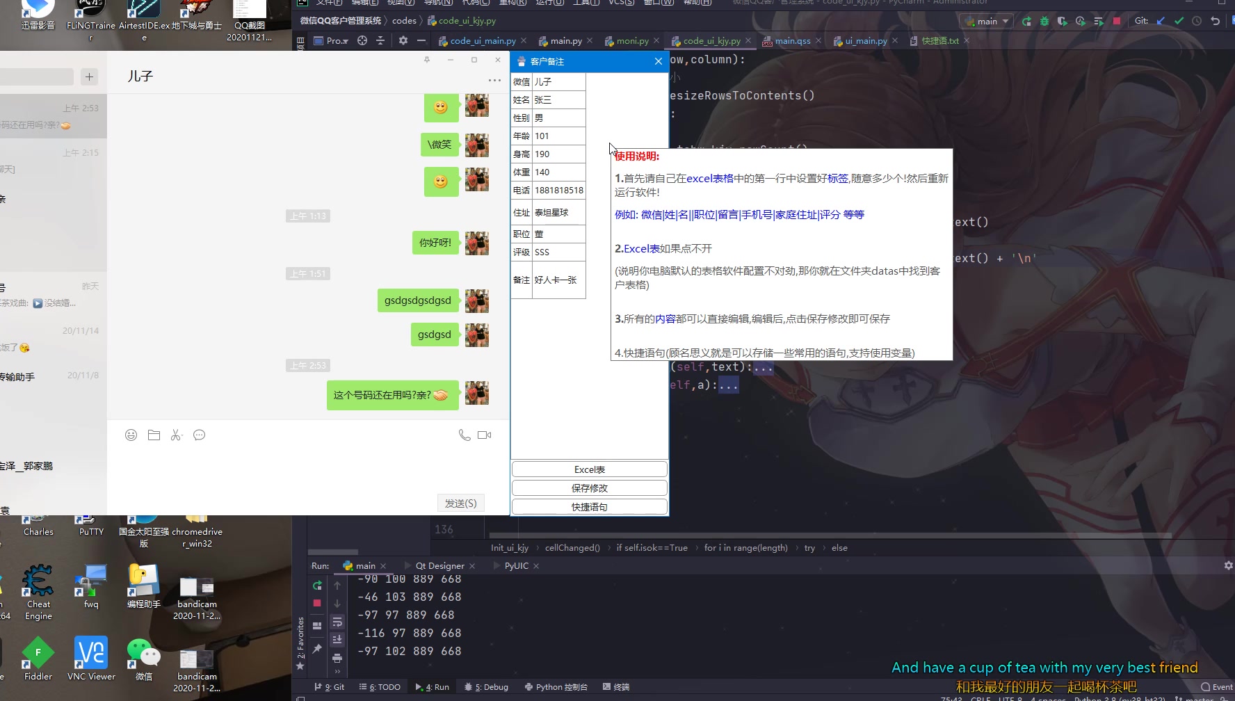Screen dimensions: 1235x701
Task: Click the red Stop button in top toolbar
Action: tap(1117, 21)
